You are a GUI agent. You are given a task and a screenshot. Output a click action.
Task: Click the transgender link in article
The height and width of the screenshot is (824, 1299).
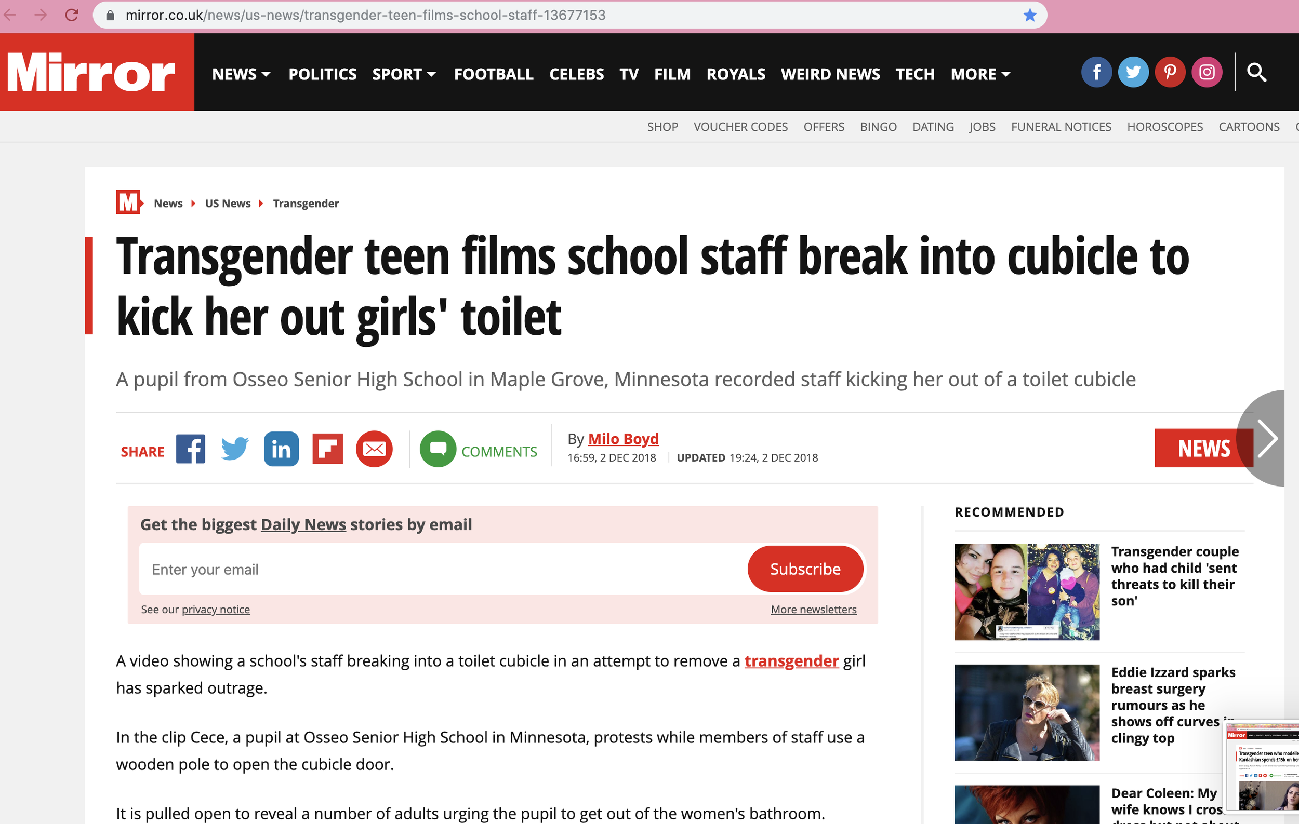pyautogui.click(x=791, y=661)
